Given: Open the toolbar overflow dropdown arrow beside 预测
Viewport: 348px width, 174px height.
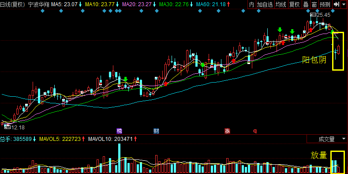Looking at the screenshot, I should 344,4.
